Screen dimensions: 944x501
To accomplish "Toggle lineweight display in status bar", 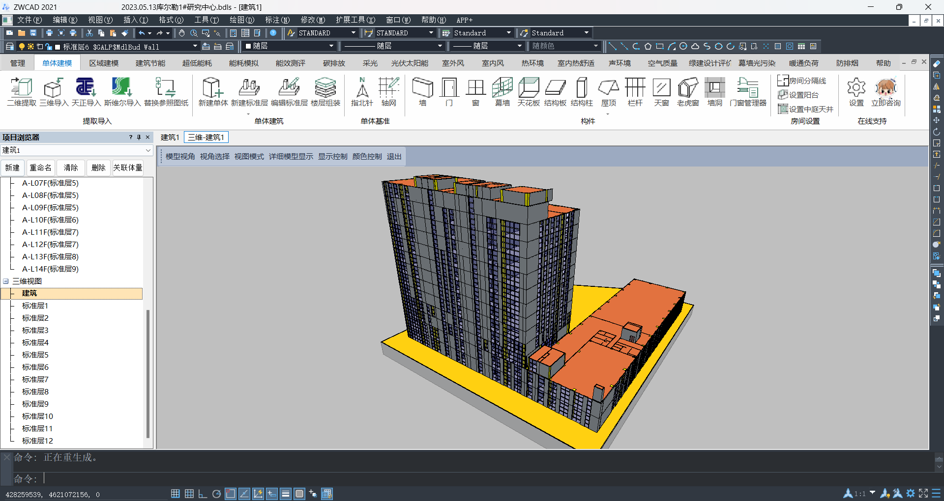I will [x=286, y=494].
